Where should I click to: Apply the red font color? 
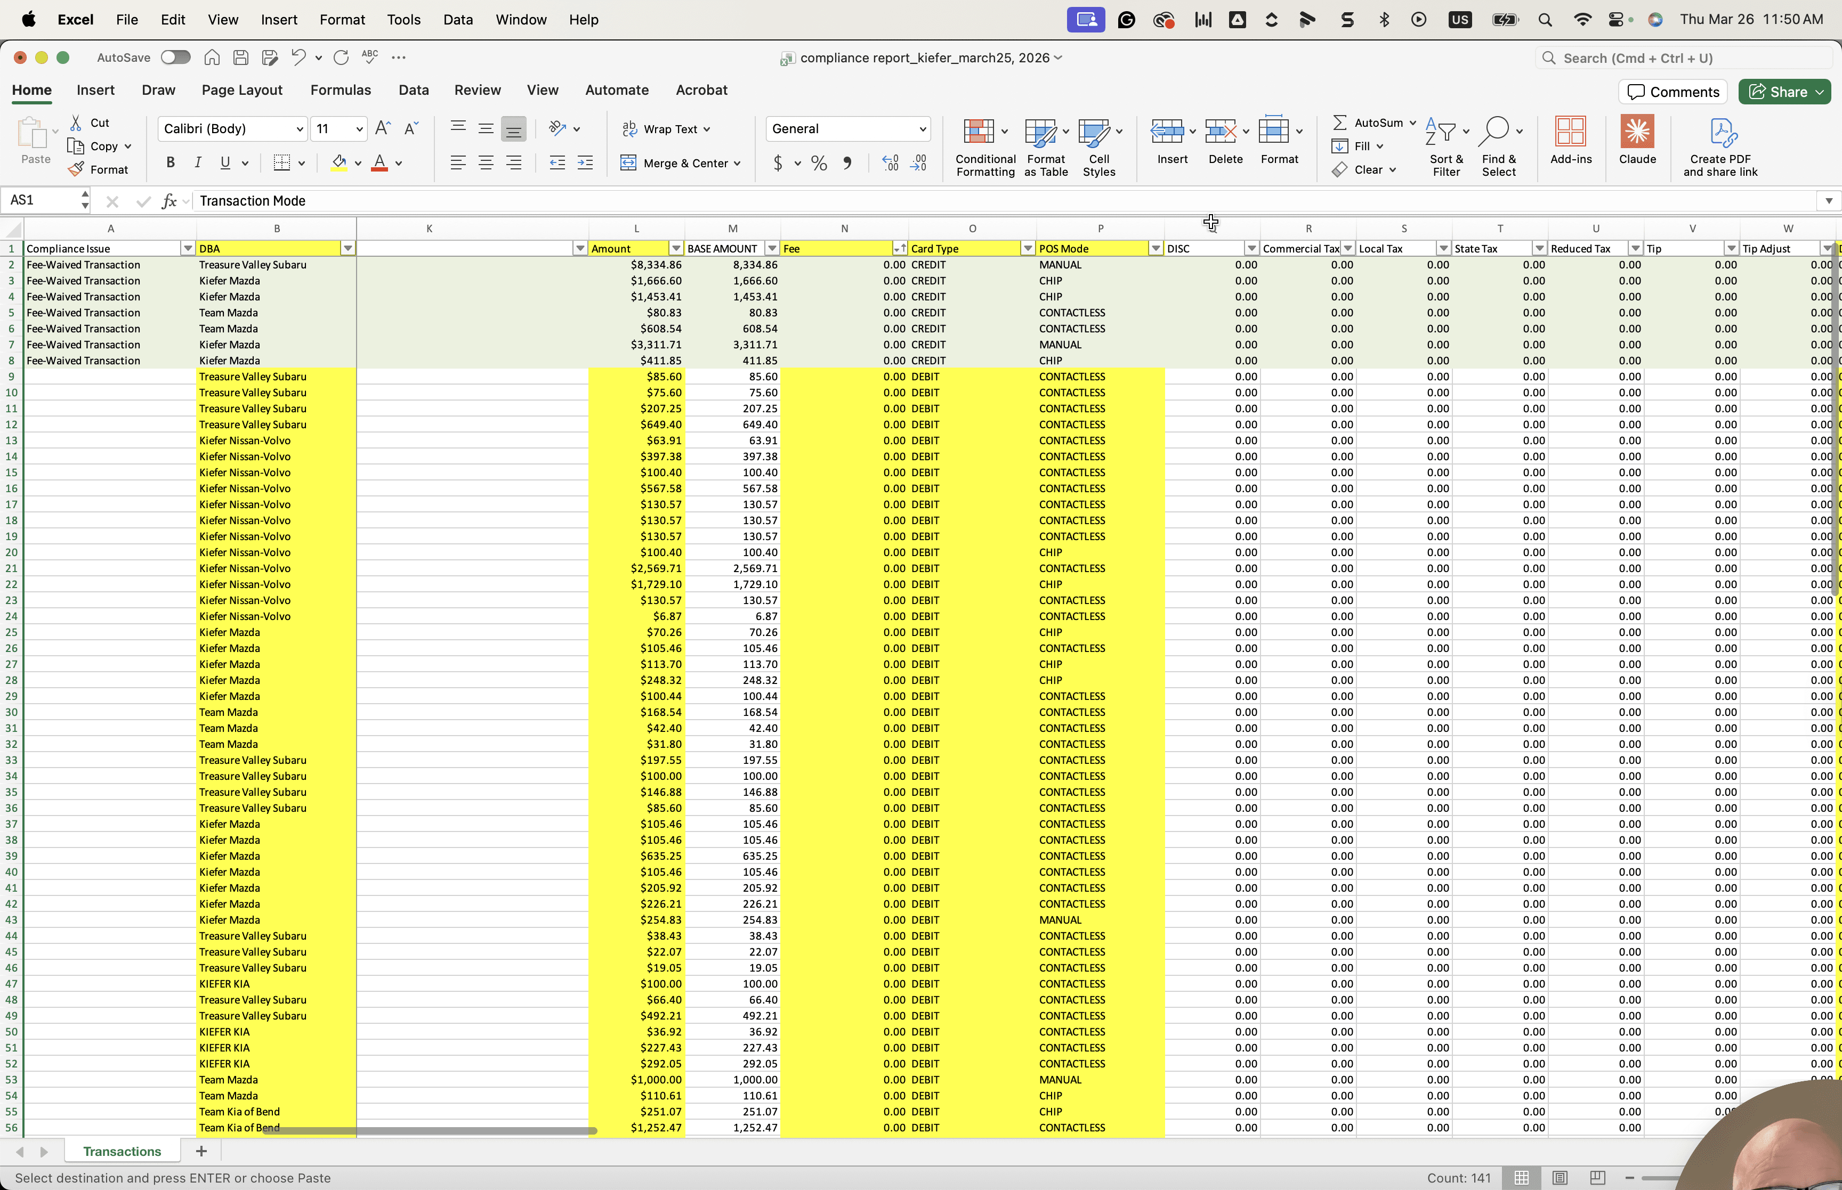coord(379,163)
